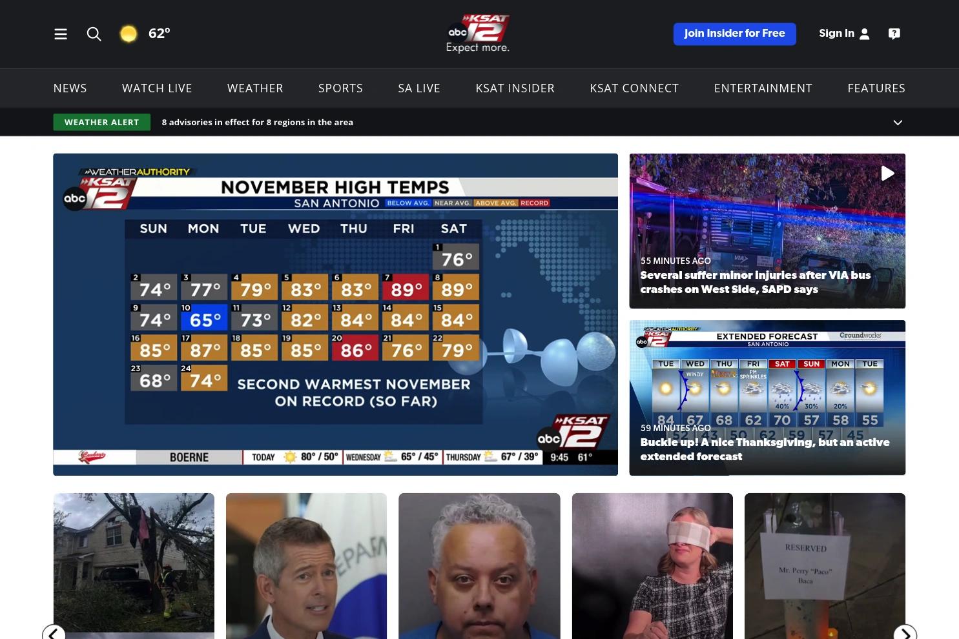Open the site search
Viewport: 959px width, 639px height.
pyautogui.click(x=94, y=34)
